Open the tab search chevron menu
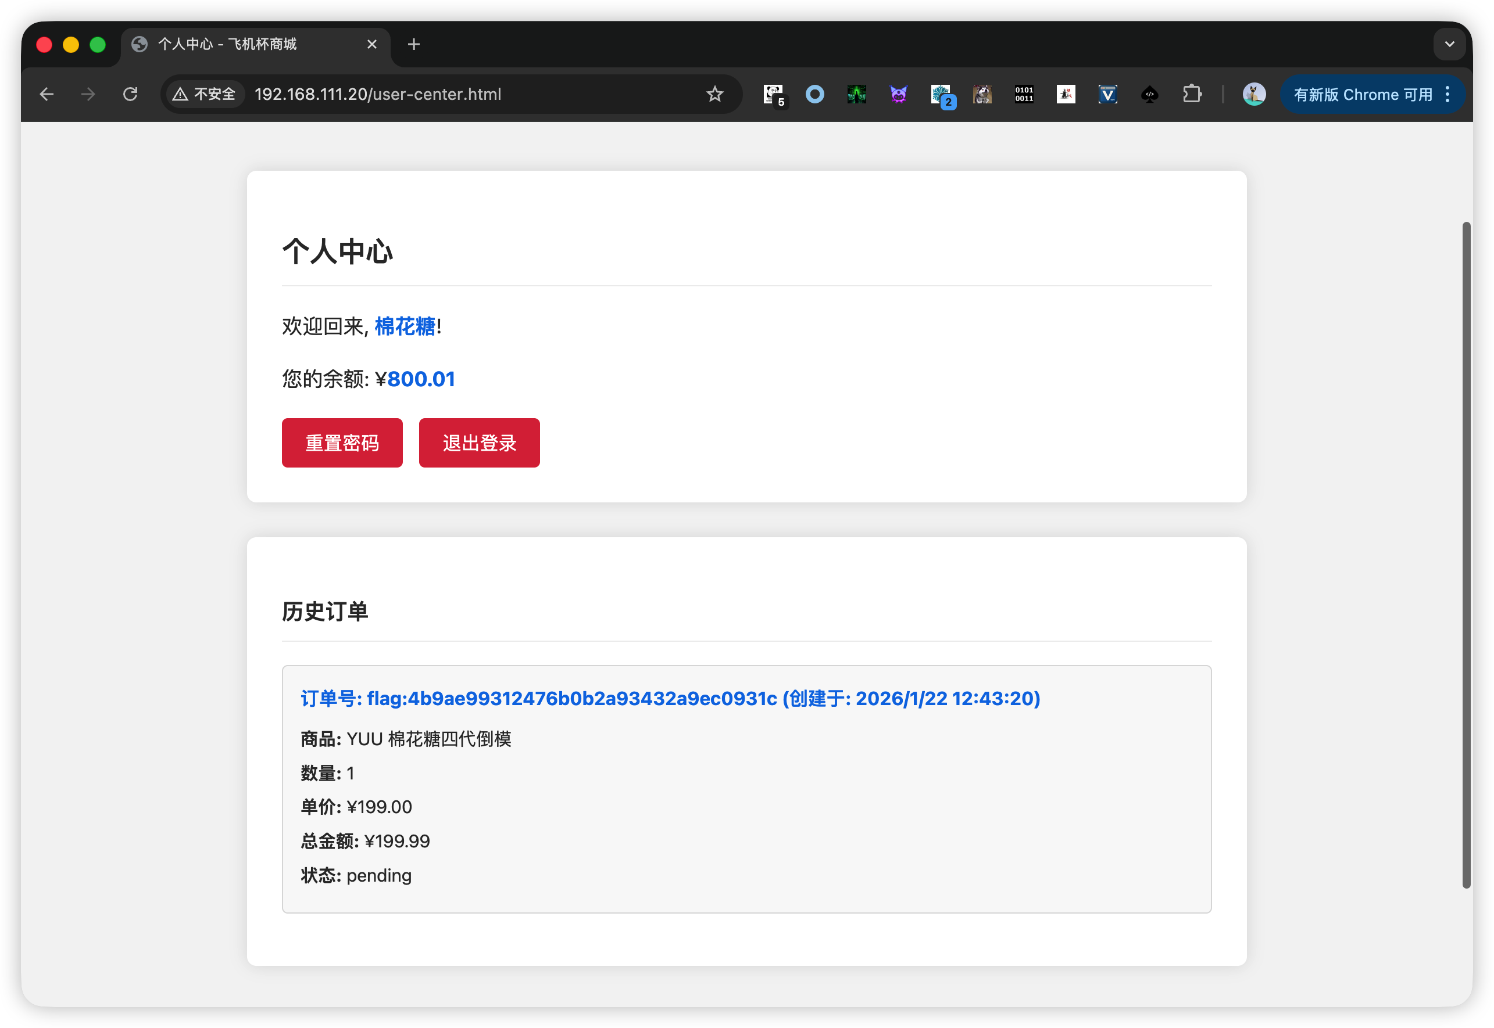The image size is (1494, 1028). (1449, 44)
